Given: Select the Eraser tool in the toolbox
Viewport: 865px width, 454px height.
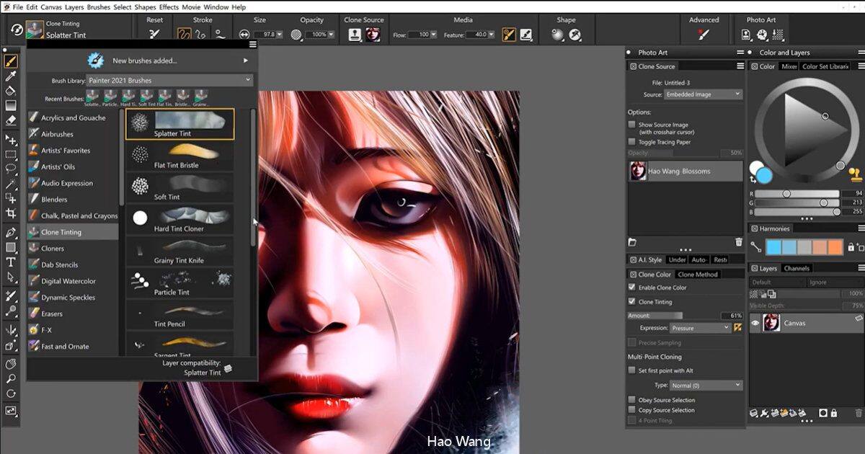Looking at the screenshot, I should coord(11,120).
